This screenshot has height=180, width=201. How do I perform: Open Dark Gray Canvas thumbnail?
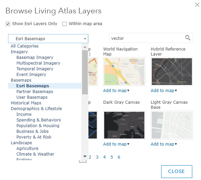[x=124, y=125]
